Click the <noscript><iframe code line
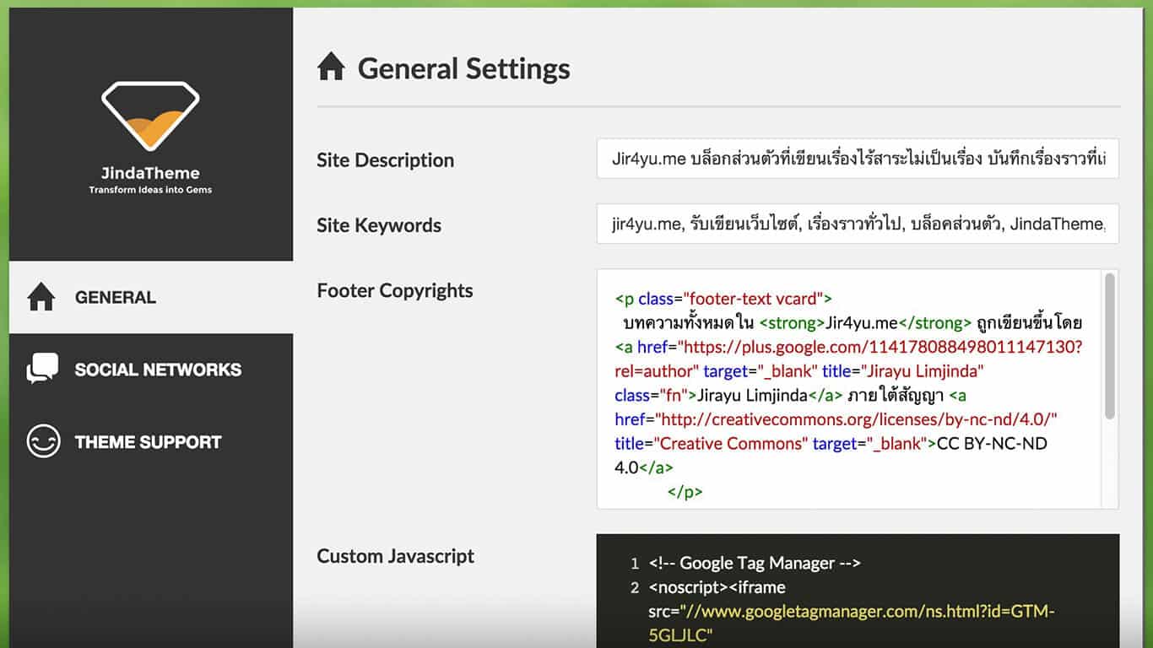The image size is (1153, 648). [717, 587]
